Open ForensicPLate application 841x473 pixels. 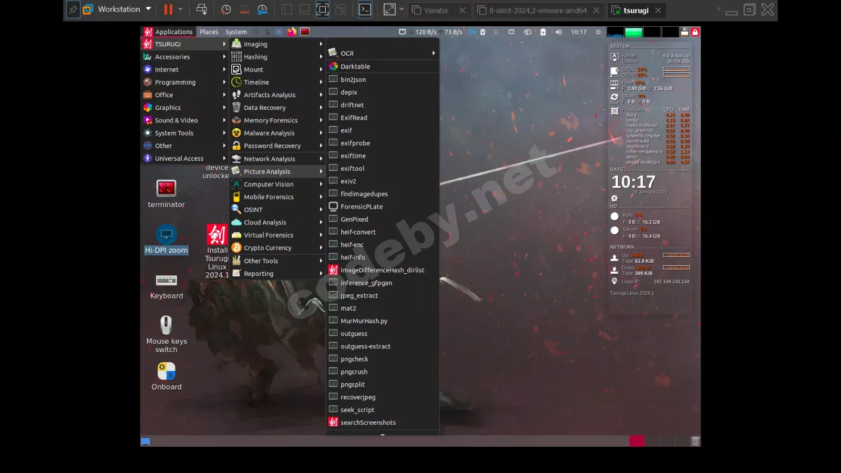tap(382, 207)
